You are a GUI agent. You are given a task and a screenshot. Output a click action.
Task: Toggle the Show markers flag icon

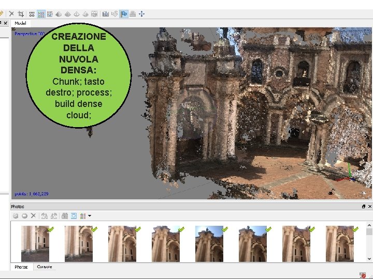(x=124, y=14)
